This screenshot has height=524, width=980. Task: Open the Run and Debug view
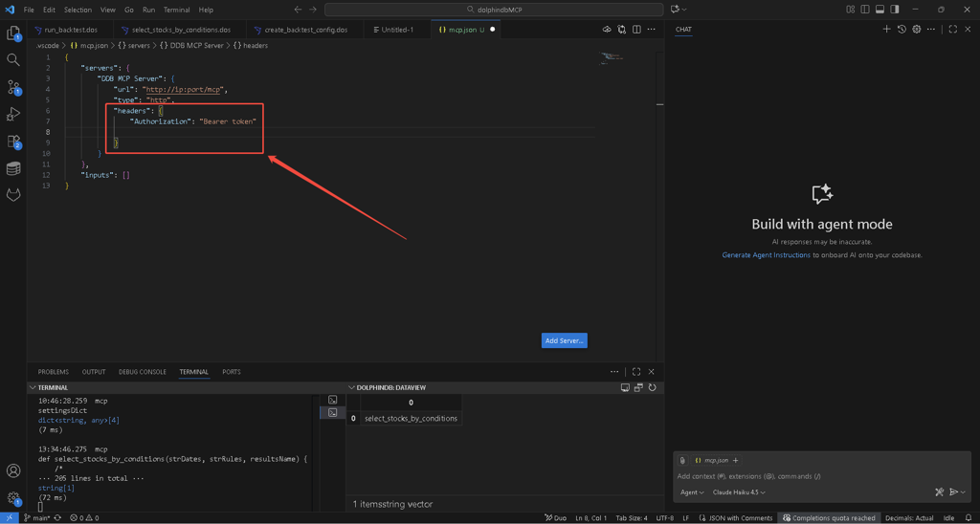pos(13,114)
